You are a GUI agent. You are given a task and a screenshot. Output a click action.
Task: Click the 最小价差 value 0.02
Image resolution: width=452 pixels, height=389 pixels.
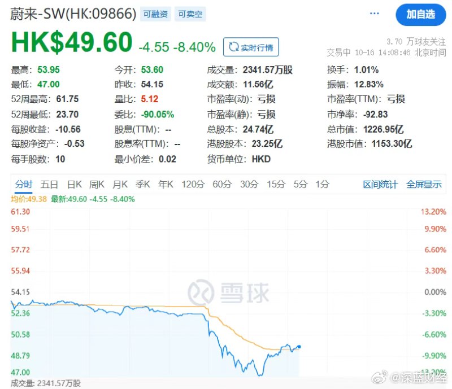tap(167, 159)
